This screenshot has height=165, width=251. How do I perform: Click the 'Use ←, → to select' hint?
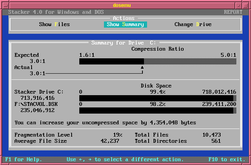[x=125, y=159]
